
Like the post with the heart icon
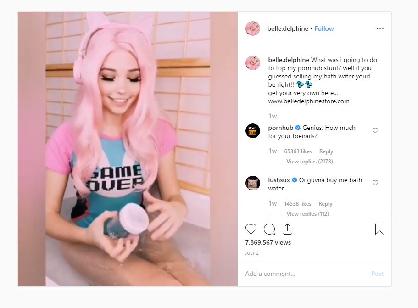tap(251, 229)
